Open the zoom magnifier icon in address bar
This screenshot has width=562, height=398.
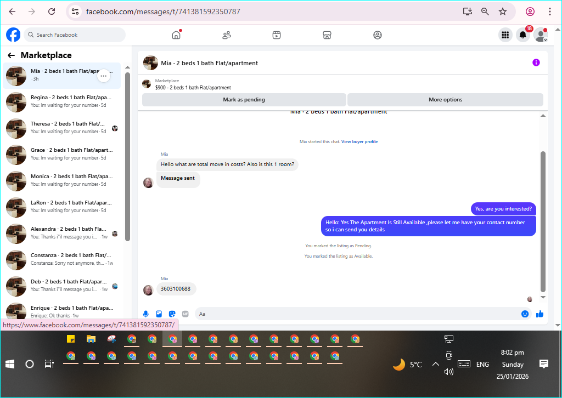[485, 12]
